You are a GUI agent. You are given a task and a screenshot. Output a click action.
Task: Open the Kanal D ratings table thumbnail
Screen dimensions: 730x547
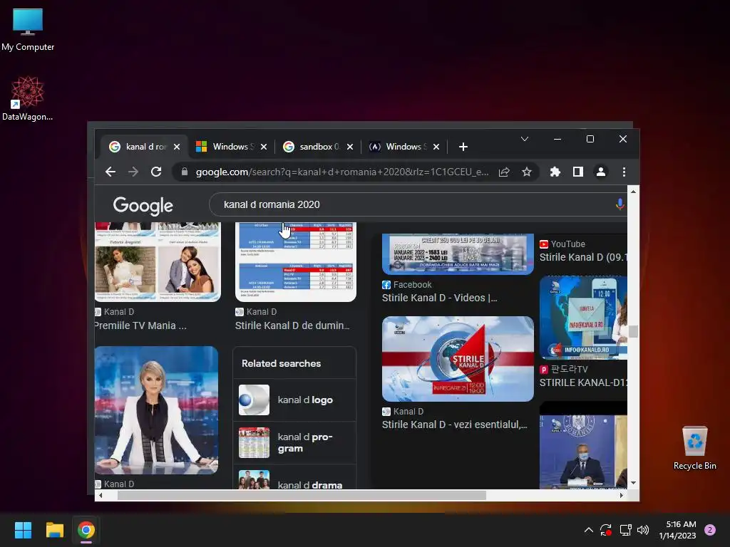pyautogui.click(x=296, y=261)
